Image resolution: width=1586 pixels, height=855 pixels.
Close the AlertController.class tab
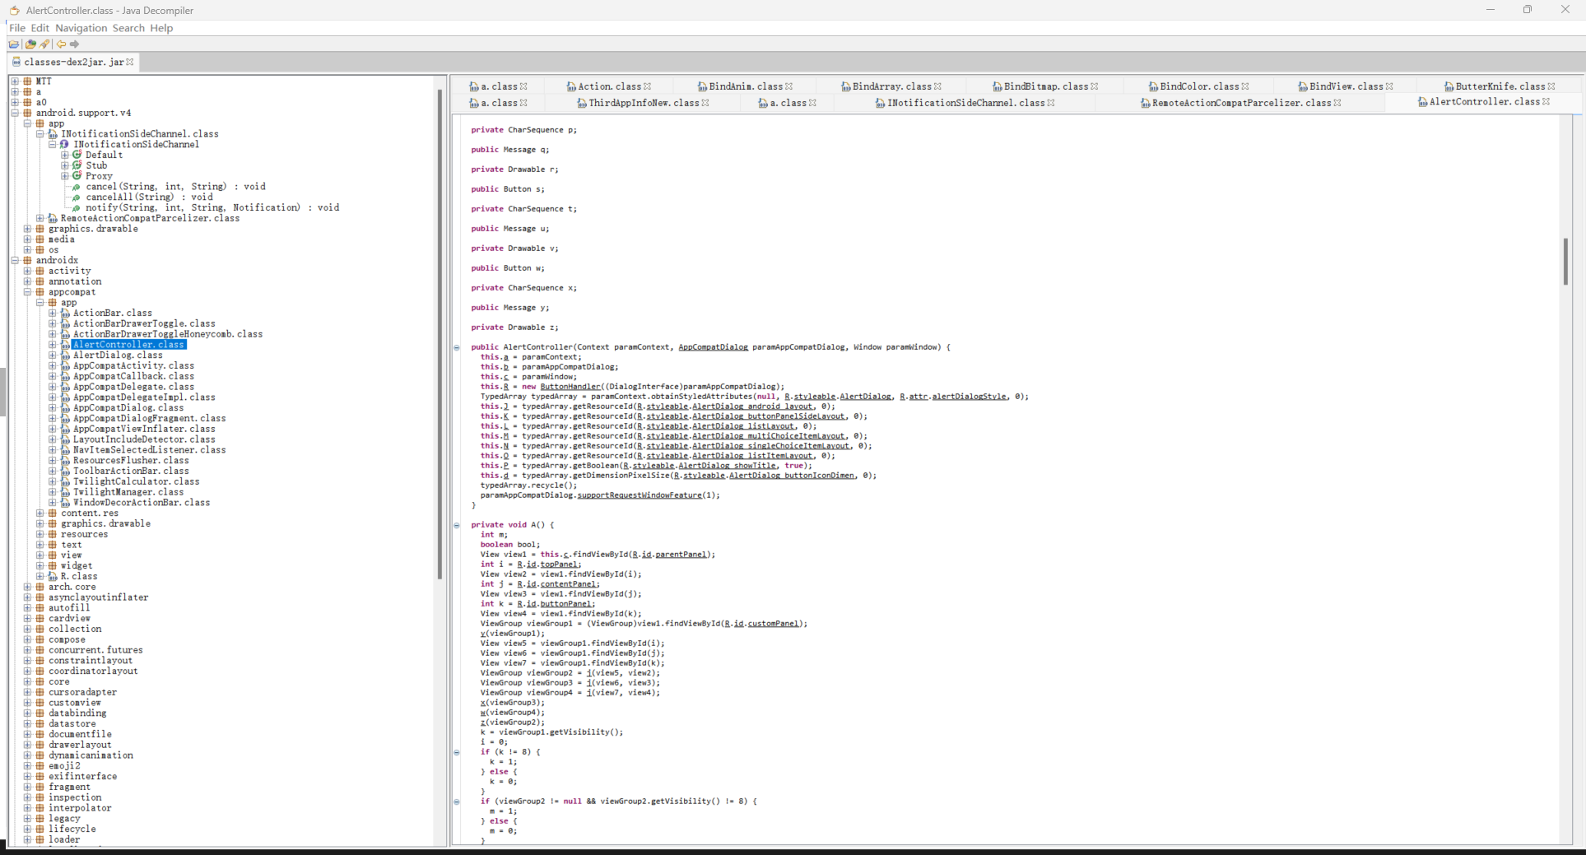(x=1546, y=102)
